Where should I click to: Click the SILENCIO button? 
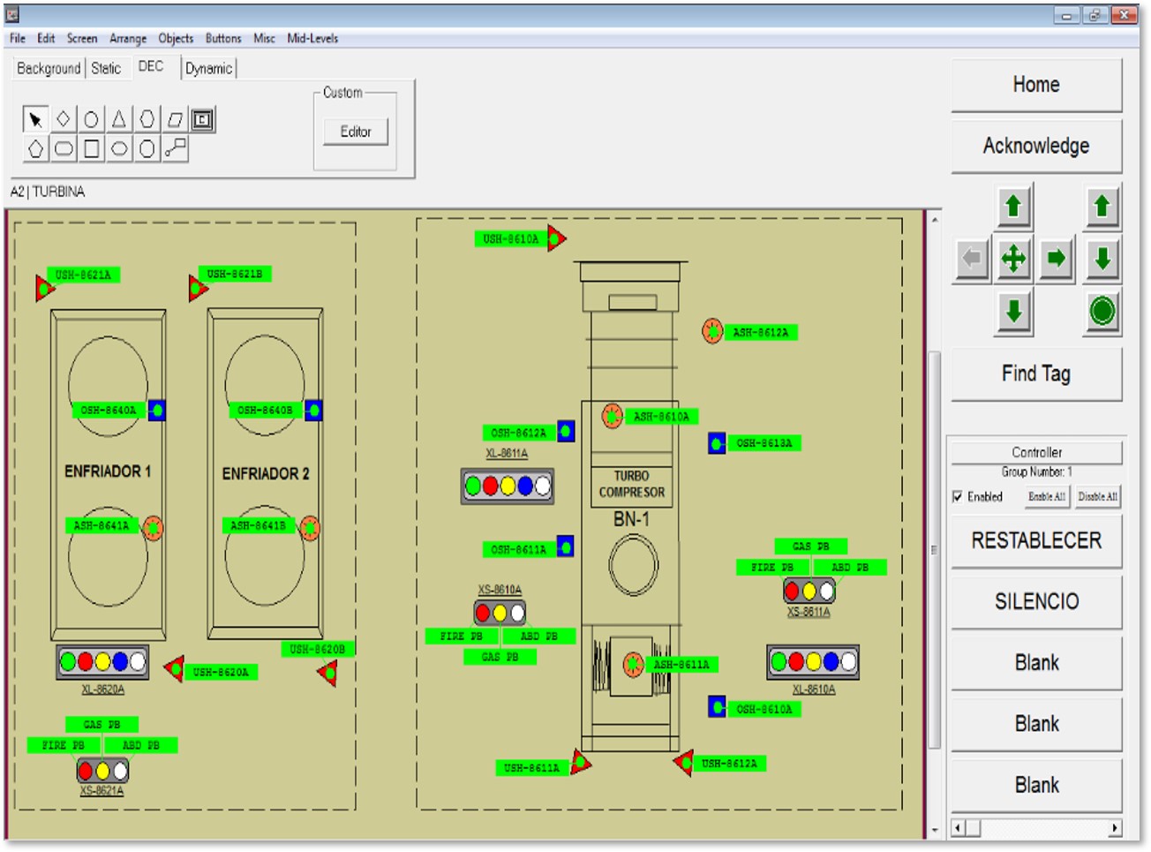click(x=1036, y=601)
